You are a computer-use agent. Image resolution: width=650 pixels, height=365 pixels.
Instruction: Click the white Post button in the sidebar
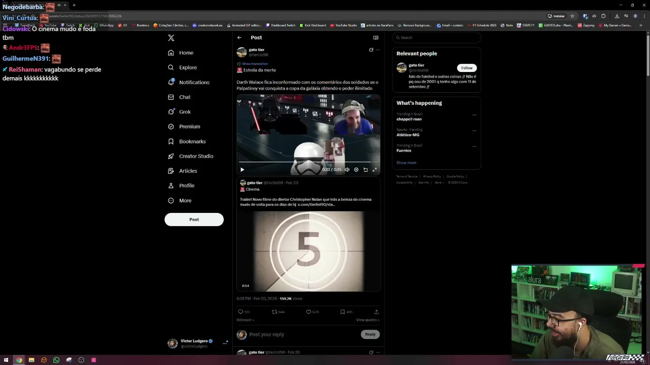click(x=194, y=220)
